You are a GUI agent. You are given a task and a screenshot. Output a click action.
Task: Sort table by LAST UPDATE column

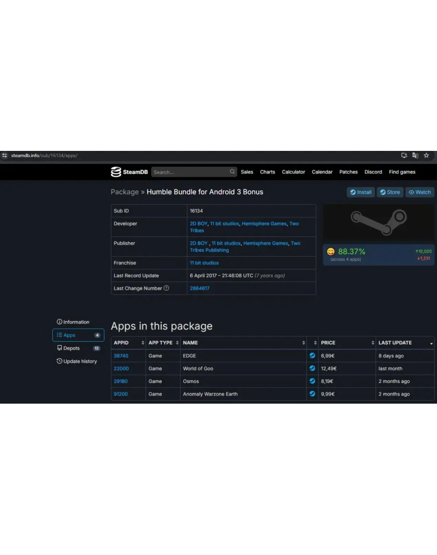click(405, 343)
